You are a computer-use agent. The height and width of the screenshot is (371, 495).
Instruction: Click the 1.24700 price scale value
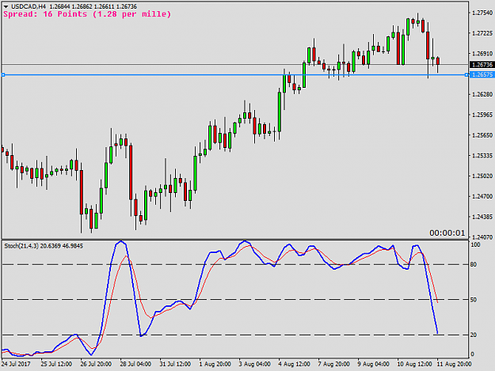click(482, 196)
